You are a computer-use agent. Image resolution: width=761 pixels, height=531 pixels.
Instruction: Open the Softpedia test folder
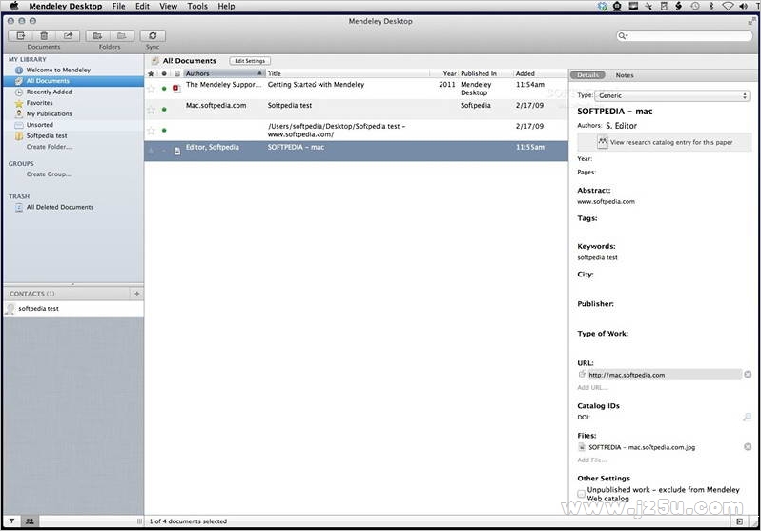(47, 136)
